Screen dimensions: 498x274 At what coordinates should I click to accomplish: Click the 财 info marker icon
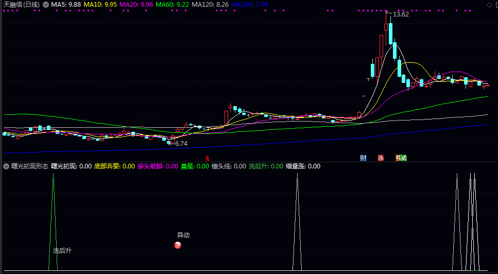363,158
